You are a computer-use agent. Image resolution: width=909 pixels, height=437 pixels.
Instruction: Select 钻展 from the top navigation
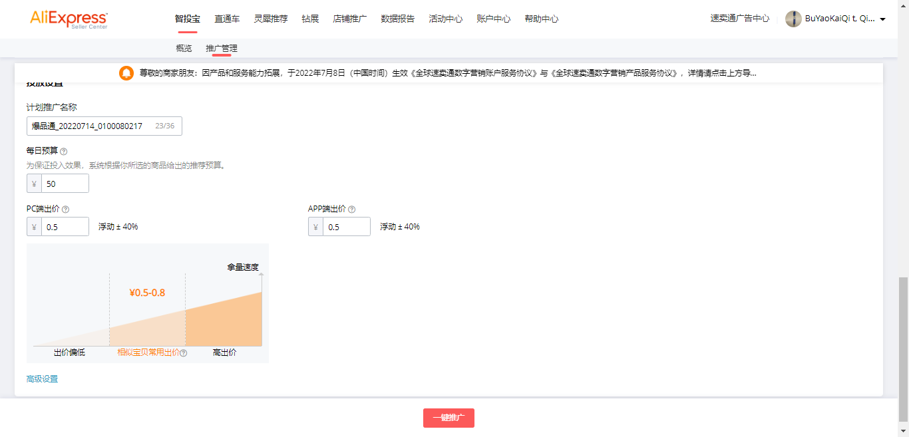pyautogui.click(x=310, y=19)
